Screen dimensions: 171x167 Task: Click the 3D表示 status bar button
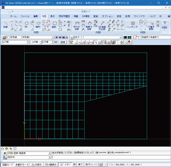click(x=37, y=164)
